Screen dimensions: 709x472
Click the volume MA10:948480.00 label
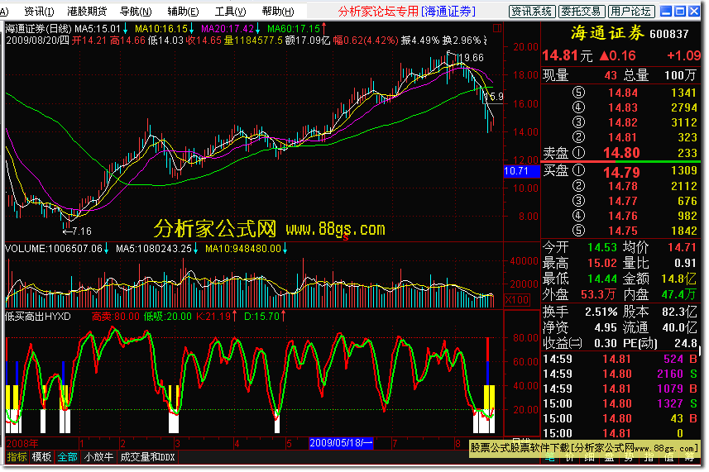[243, 249]
